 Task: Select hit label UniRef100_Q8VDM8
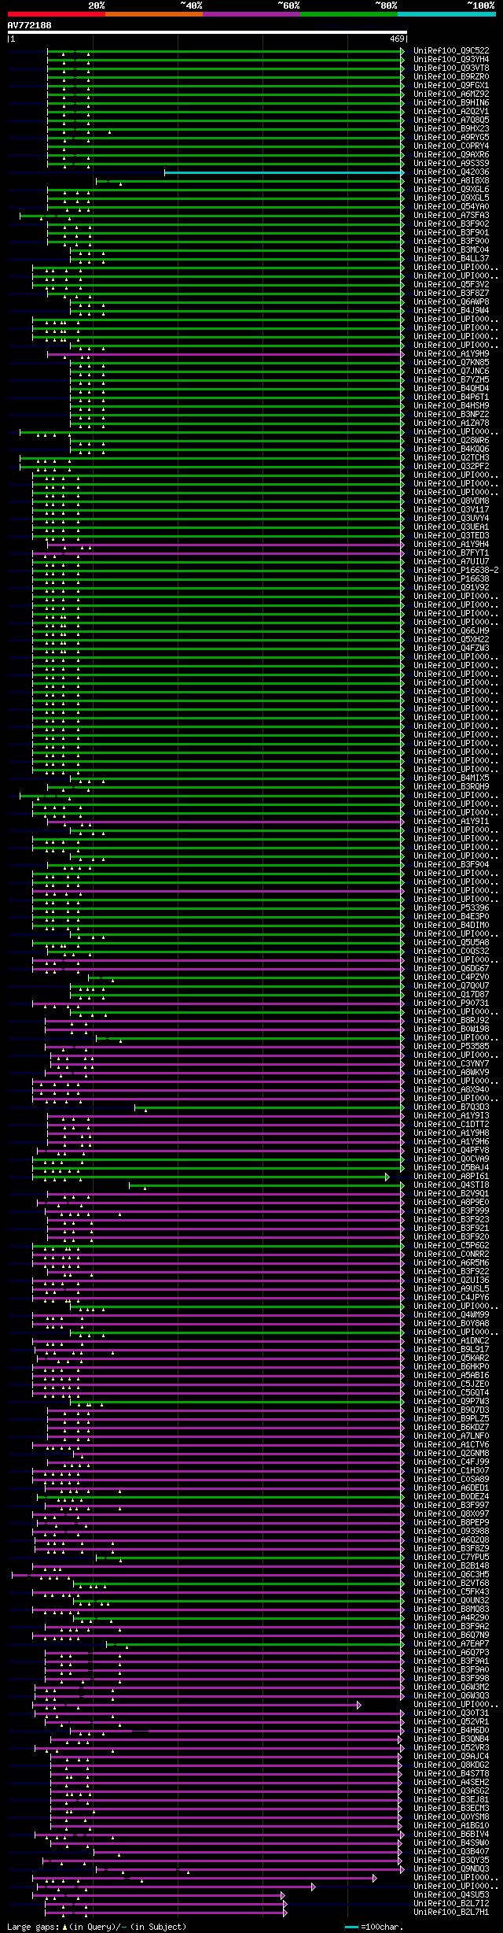tap(451, 501)
